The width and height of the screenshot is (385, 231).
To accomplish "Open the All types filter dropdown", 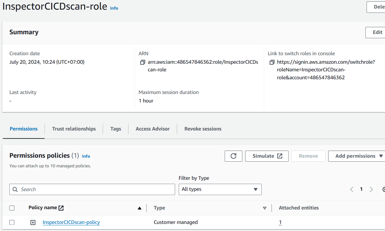I will click(x=220, y=189).
